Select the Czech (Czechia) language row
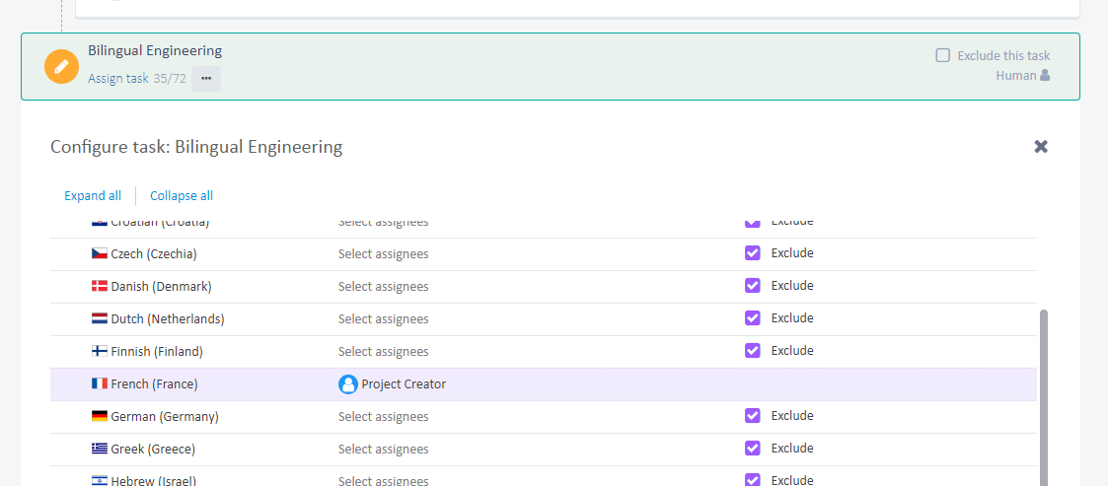 pos(544,253)
